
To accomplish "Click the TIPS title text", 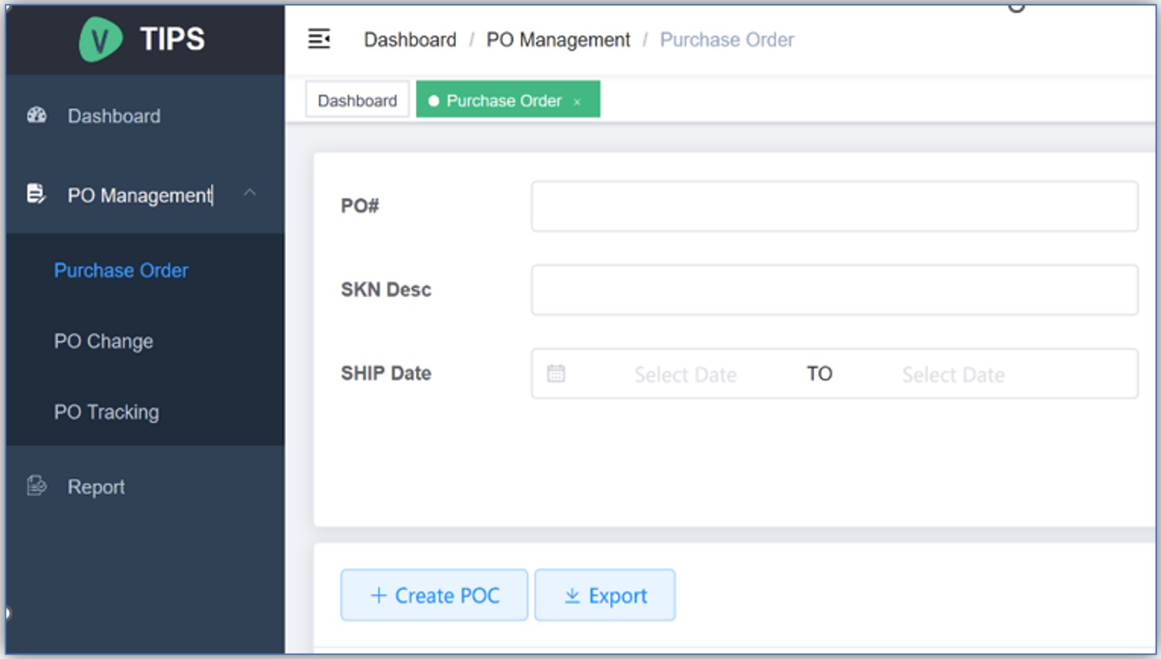I will [173, 38].
